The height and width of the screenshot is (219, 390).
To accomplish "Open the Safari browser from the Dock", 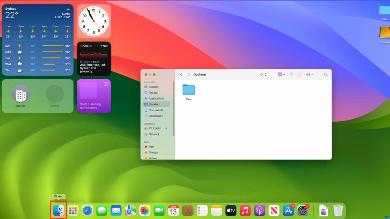I will coord(87,210).
